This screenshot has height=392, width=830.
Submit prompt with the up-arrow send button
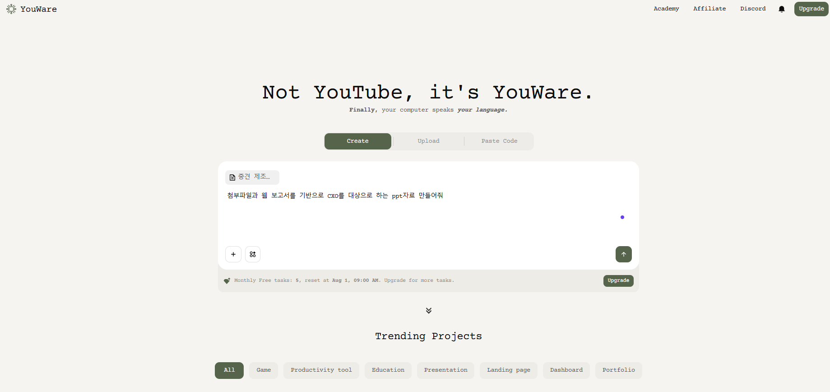click(624, 254)
